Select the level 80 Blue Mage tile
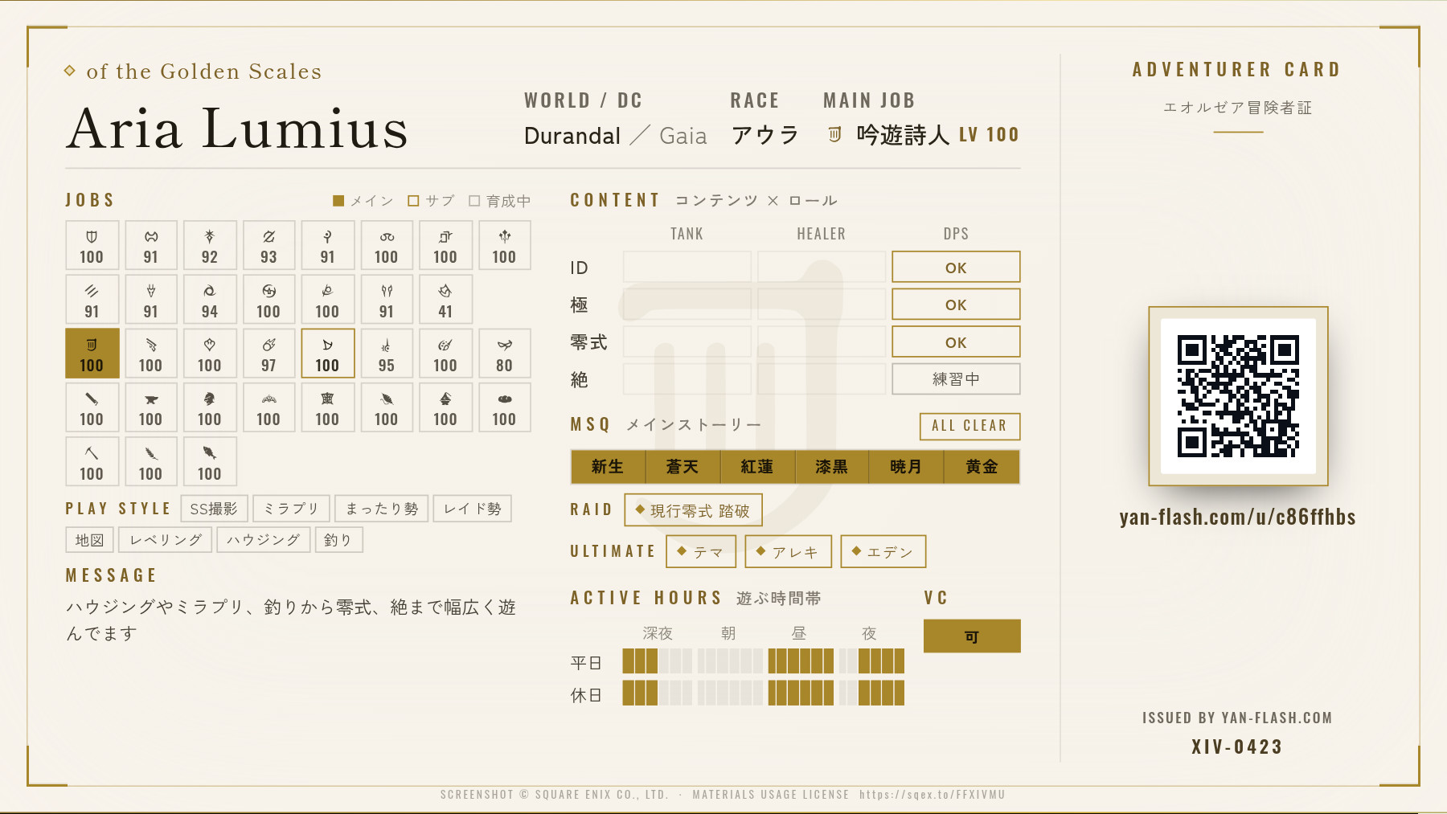The height and width of the screenshot is (814, 1447). pyautogui.click(x=504, y=354)
